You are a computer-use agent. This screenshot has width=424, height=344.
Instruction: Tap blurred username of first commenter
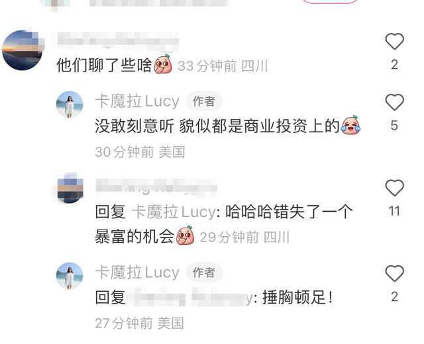coord(118,41)
